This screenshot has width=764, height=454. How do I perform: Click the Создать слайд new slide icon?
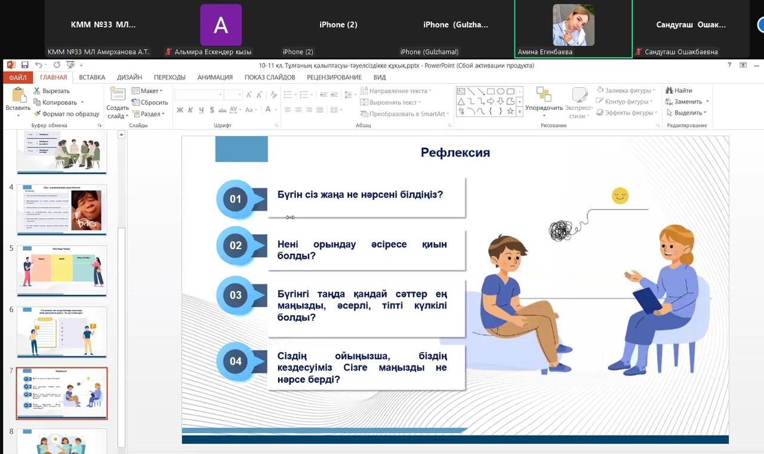pos(118,97)
